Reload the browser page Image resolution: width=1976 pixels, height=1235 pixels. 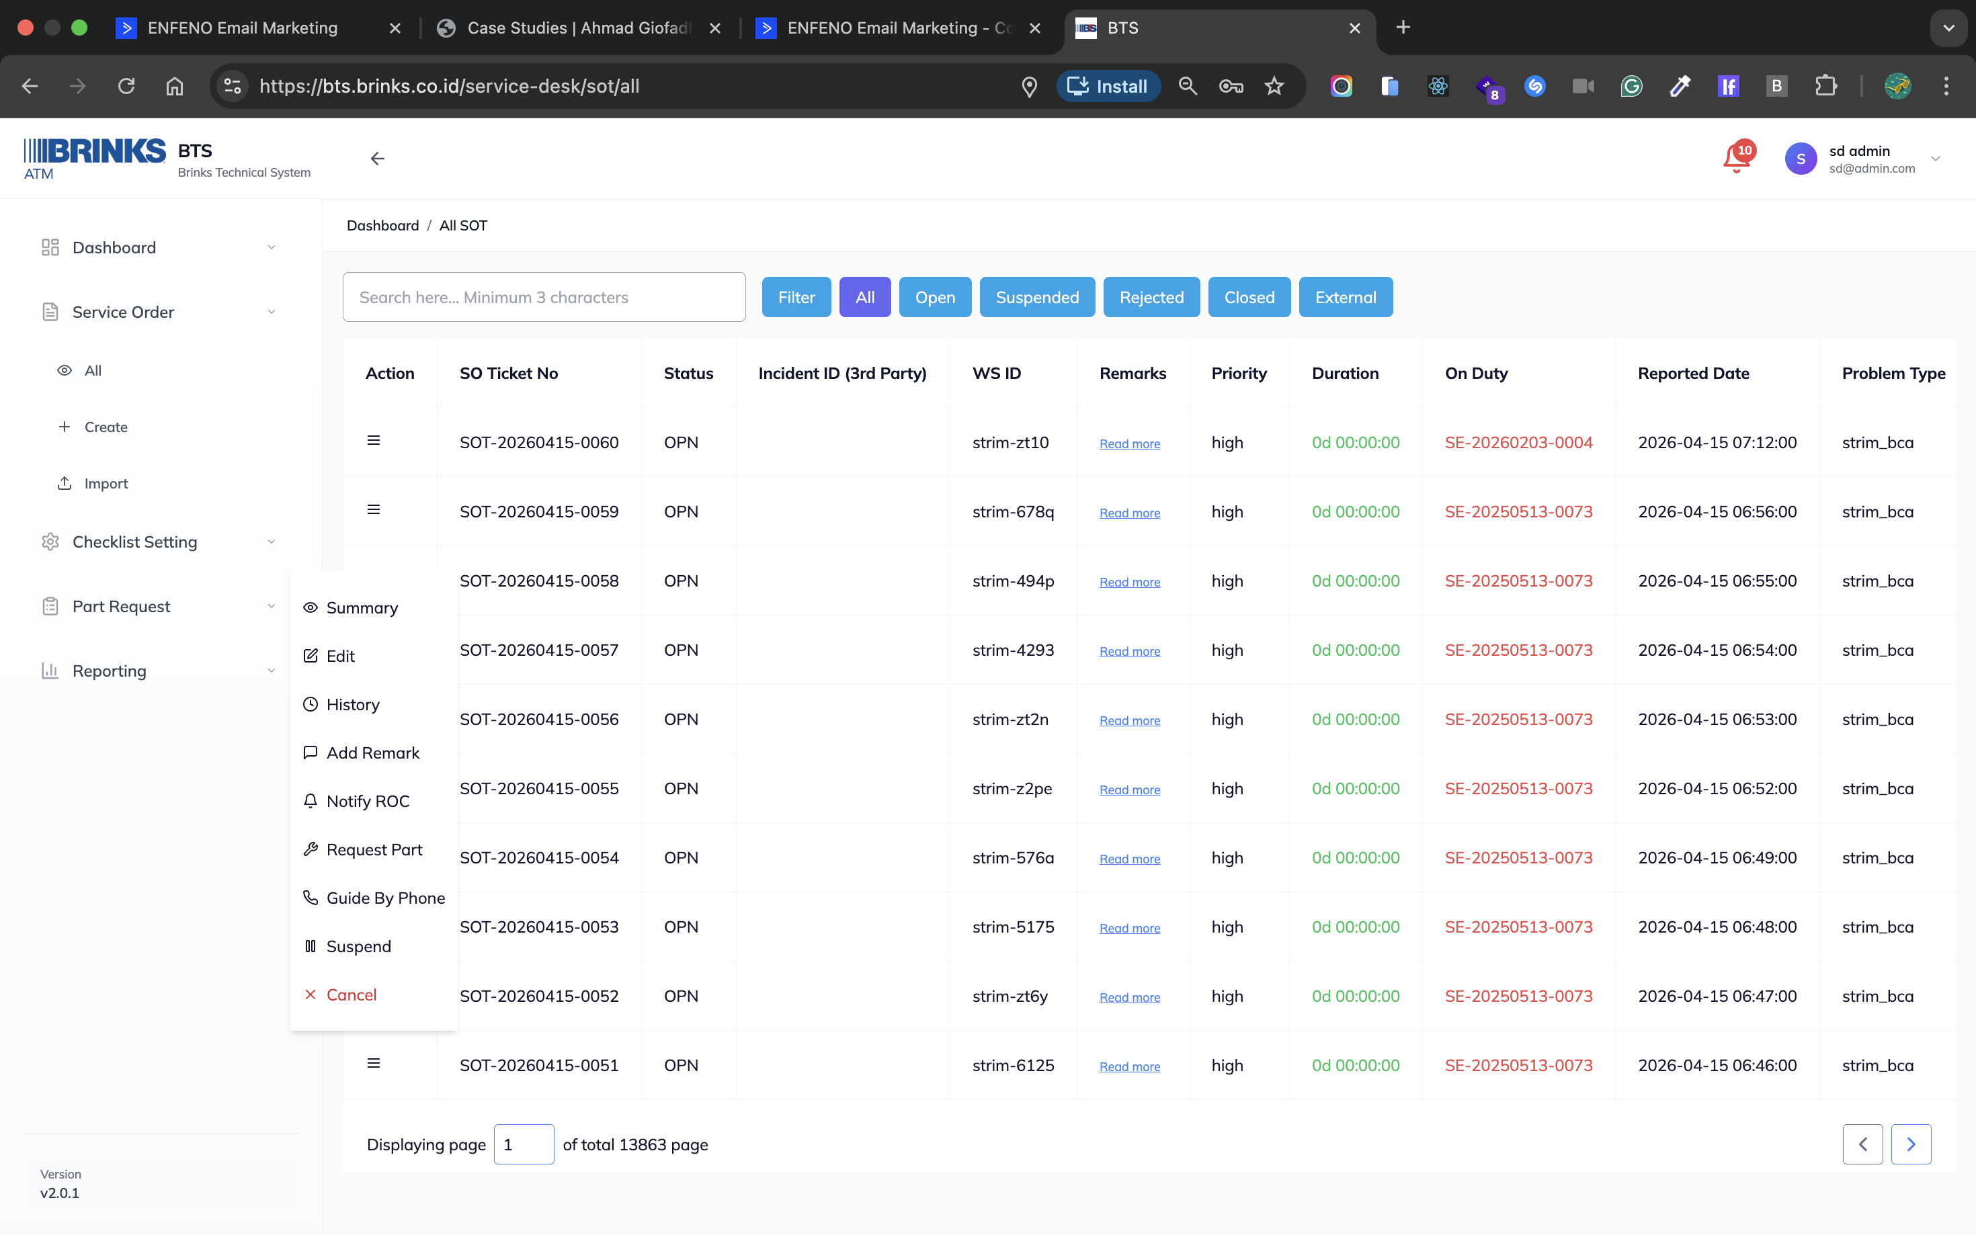click(x=126, y=86)
